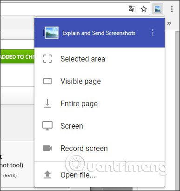180x191 pixels.
Task: Click the landscape logo in popup header
Action: (52, 33)
